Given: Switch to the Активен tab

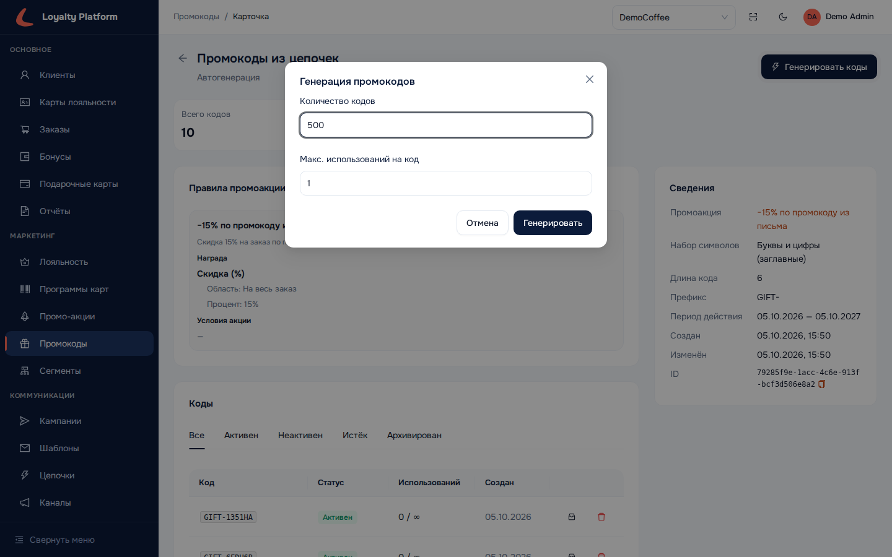Looking at the screenshot, I should coord(241,436).
